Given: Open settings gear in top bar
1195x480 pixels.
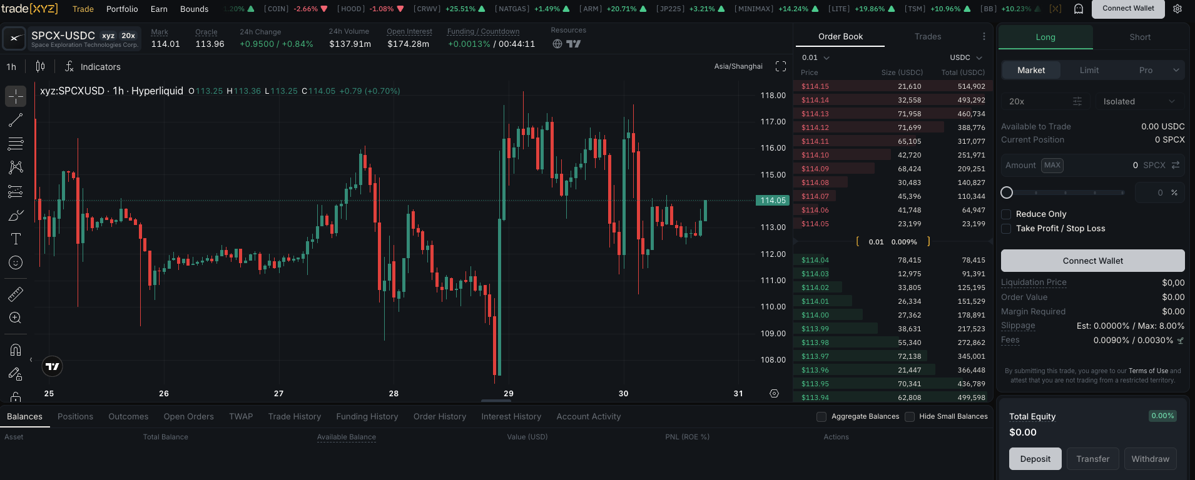Looking at the screenshot, I should (1177, 9).
